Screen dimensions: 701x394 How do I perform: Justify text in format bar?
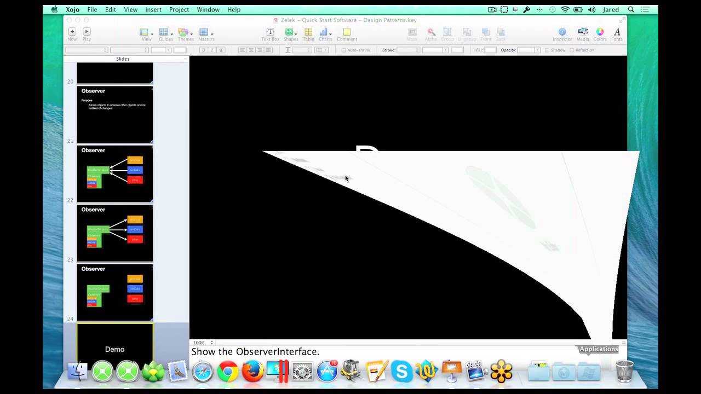[x=268, y=50]
